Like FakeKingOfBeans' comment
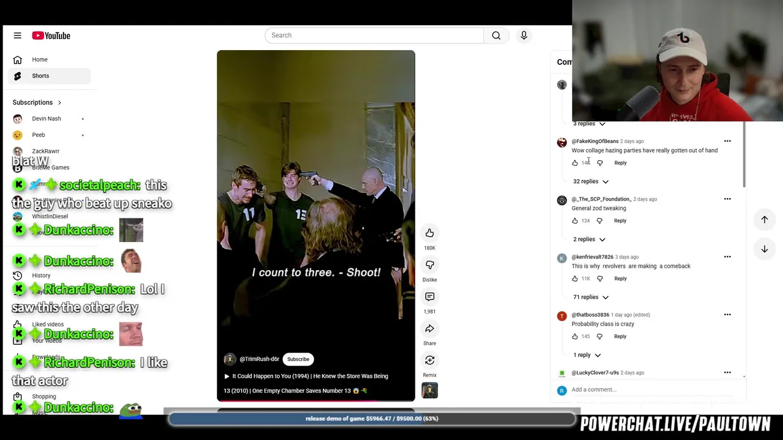Viewport: 783px width, 440px height. tap(575, 163)
